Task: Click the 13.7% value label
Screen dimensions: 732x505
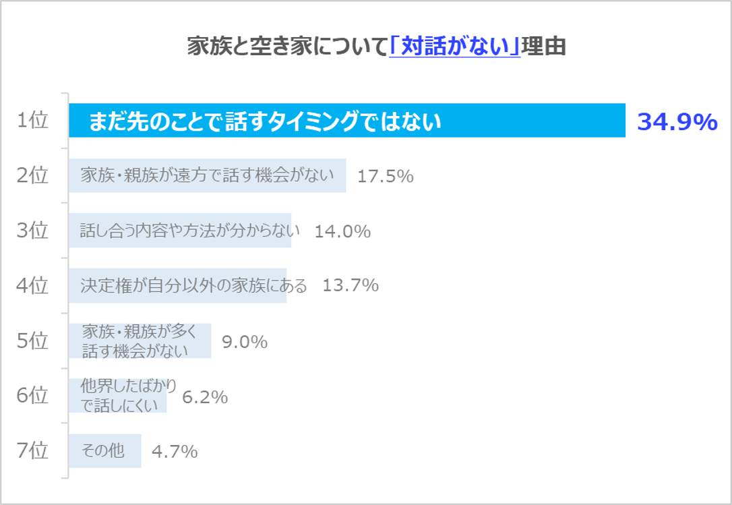Action: coord(350,286)
